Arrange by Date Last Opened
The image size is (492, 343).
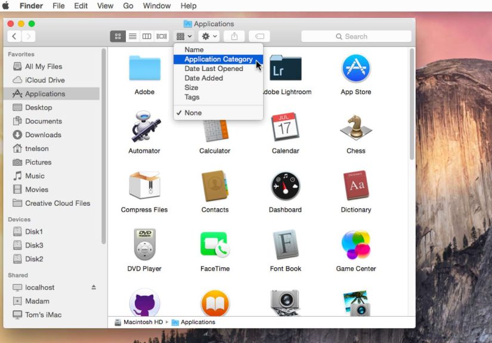pos(218,69)
